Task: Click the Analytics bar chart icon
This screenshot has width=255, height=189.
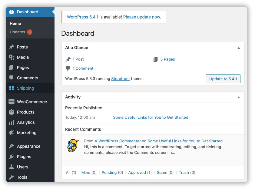Action: pos(12,122)
